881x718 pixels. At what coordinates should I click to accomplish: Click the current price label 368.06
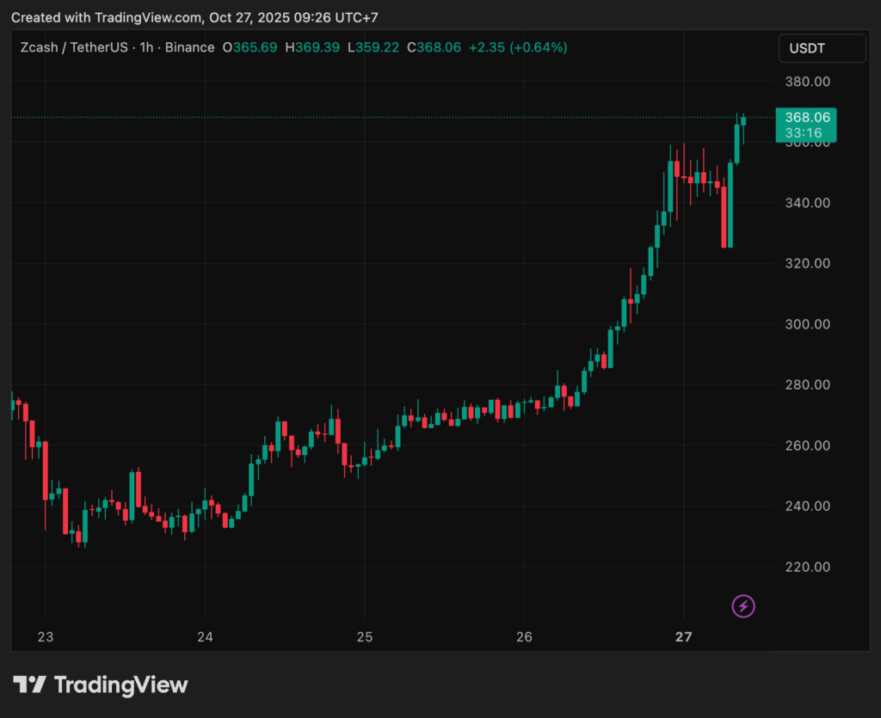tap(805, 118)
